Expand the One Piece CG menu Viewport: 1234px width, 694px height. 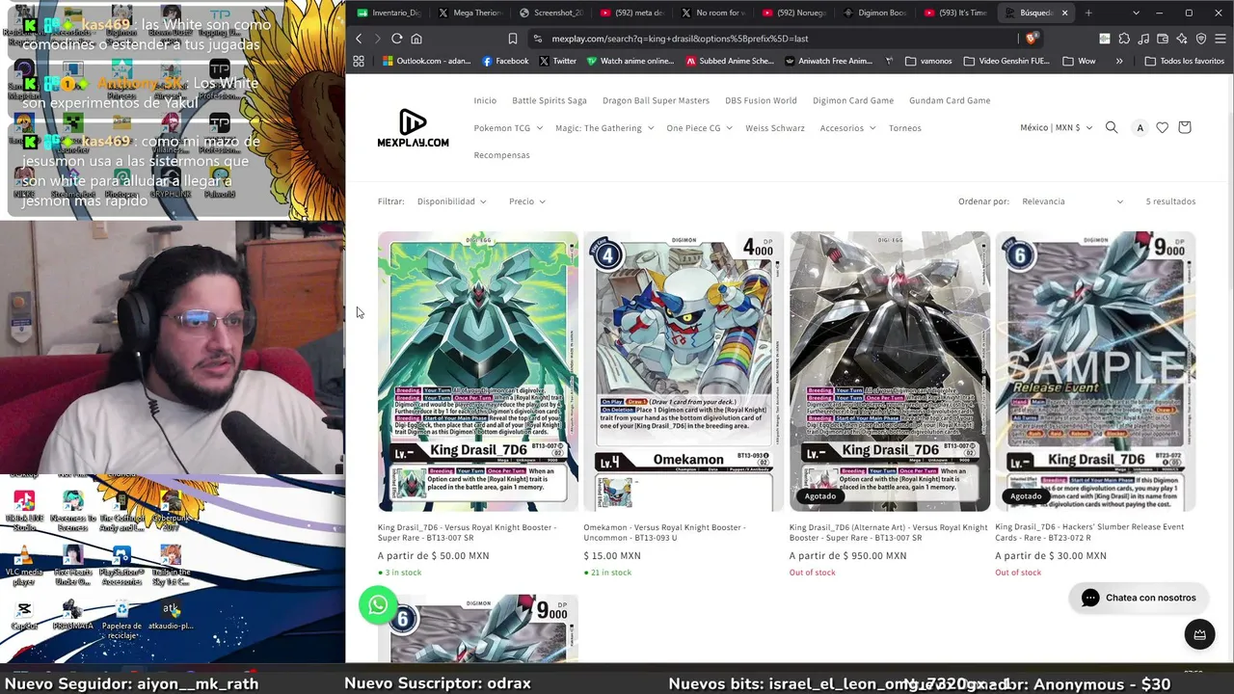point(699,128)
